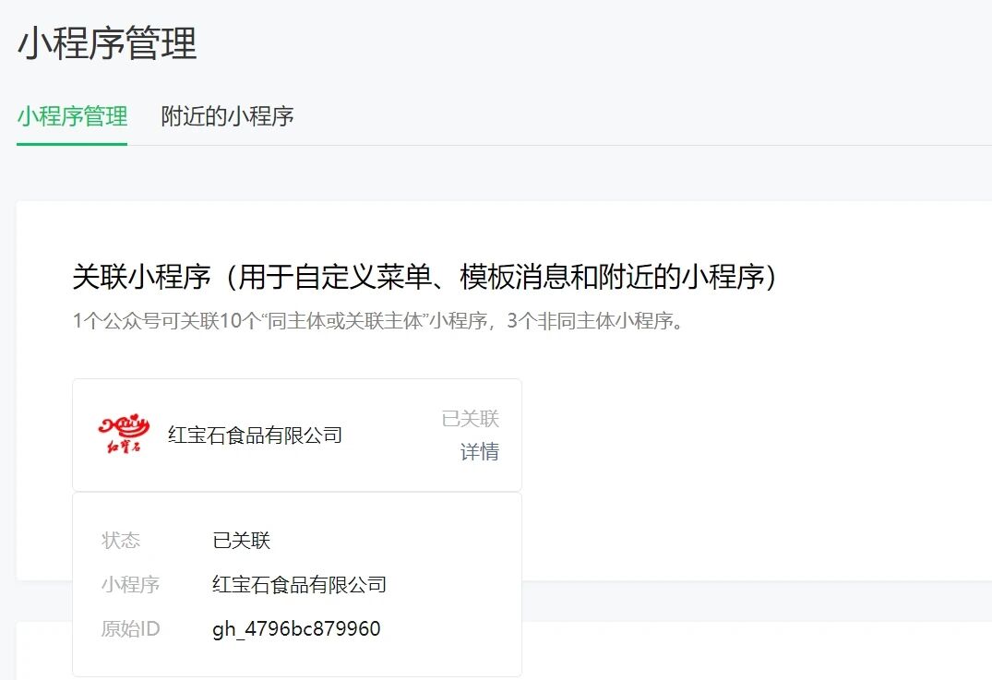Click the grey 已关联 label above 详情
The height and width of the screenshot is (680, 992).
[x=470, y=418]
